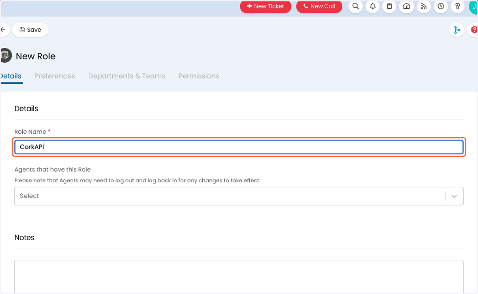Screen dimensions: 478x294
Task: Create a New Ticket
Action: pos(266,6)
